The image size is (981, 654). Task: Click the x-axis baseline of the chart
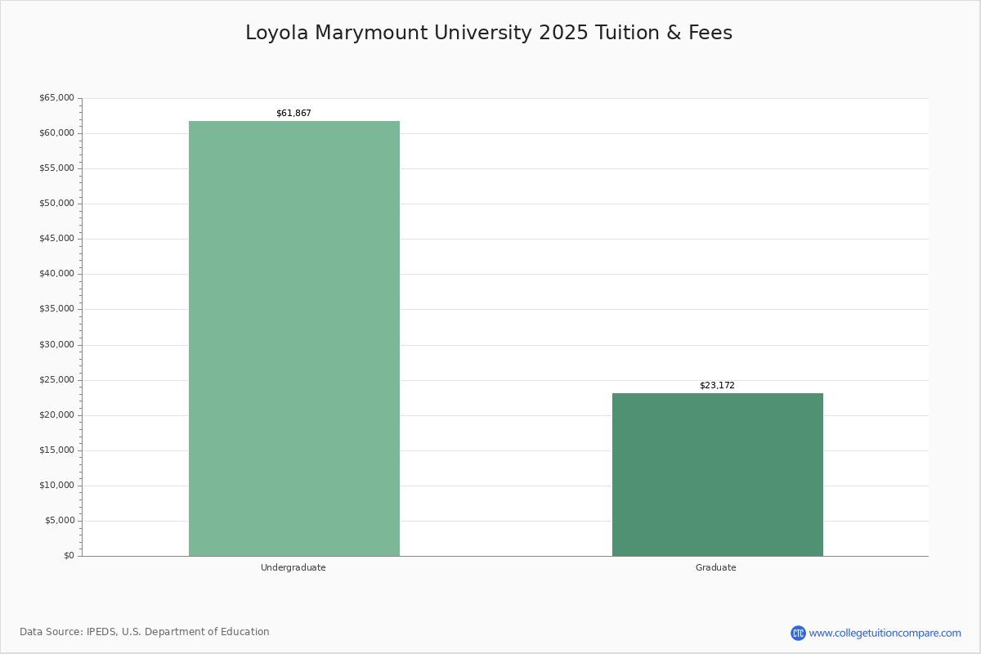pos(505,554)
